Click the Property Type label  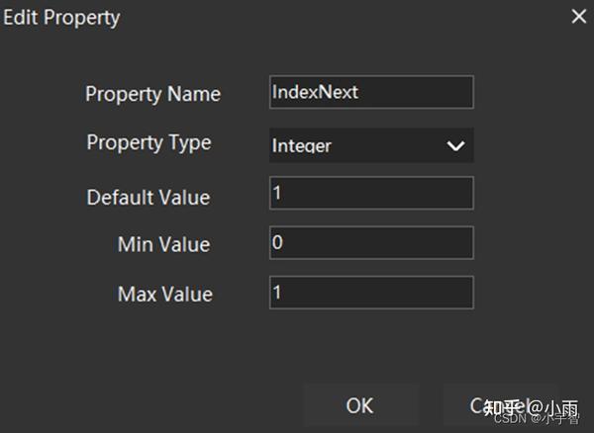click(148, 142)
